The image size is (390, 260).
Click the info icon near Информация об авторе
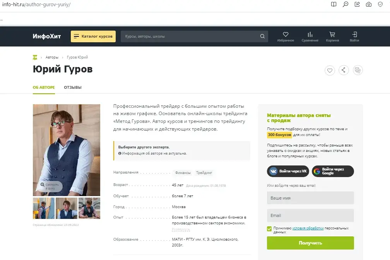[x=120, y=153]
